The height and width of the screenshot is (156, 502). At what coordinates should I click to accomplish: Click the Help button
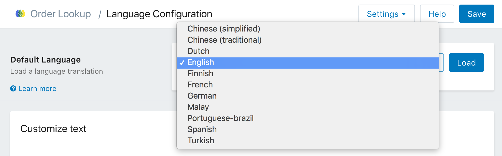coord(437,14)
